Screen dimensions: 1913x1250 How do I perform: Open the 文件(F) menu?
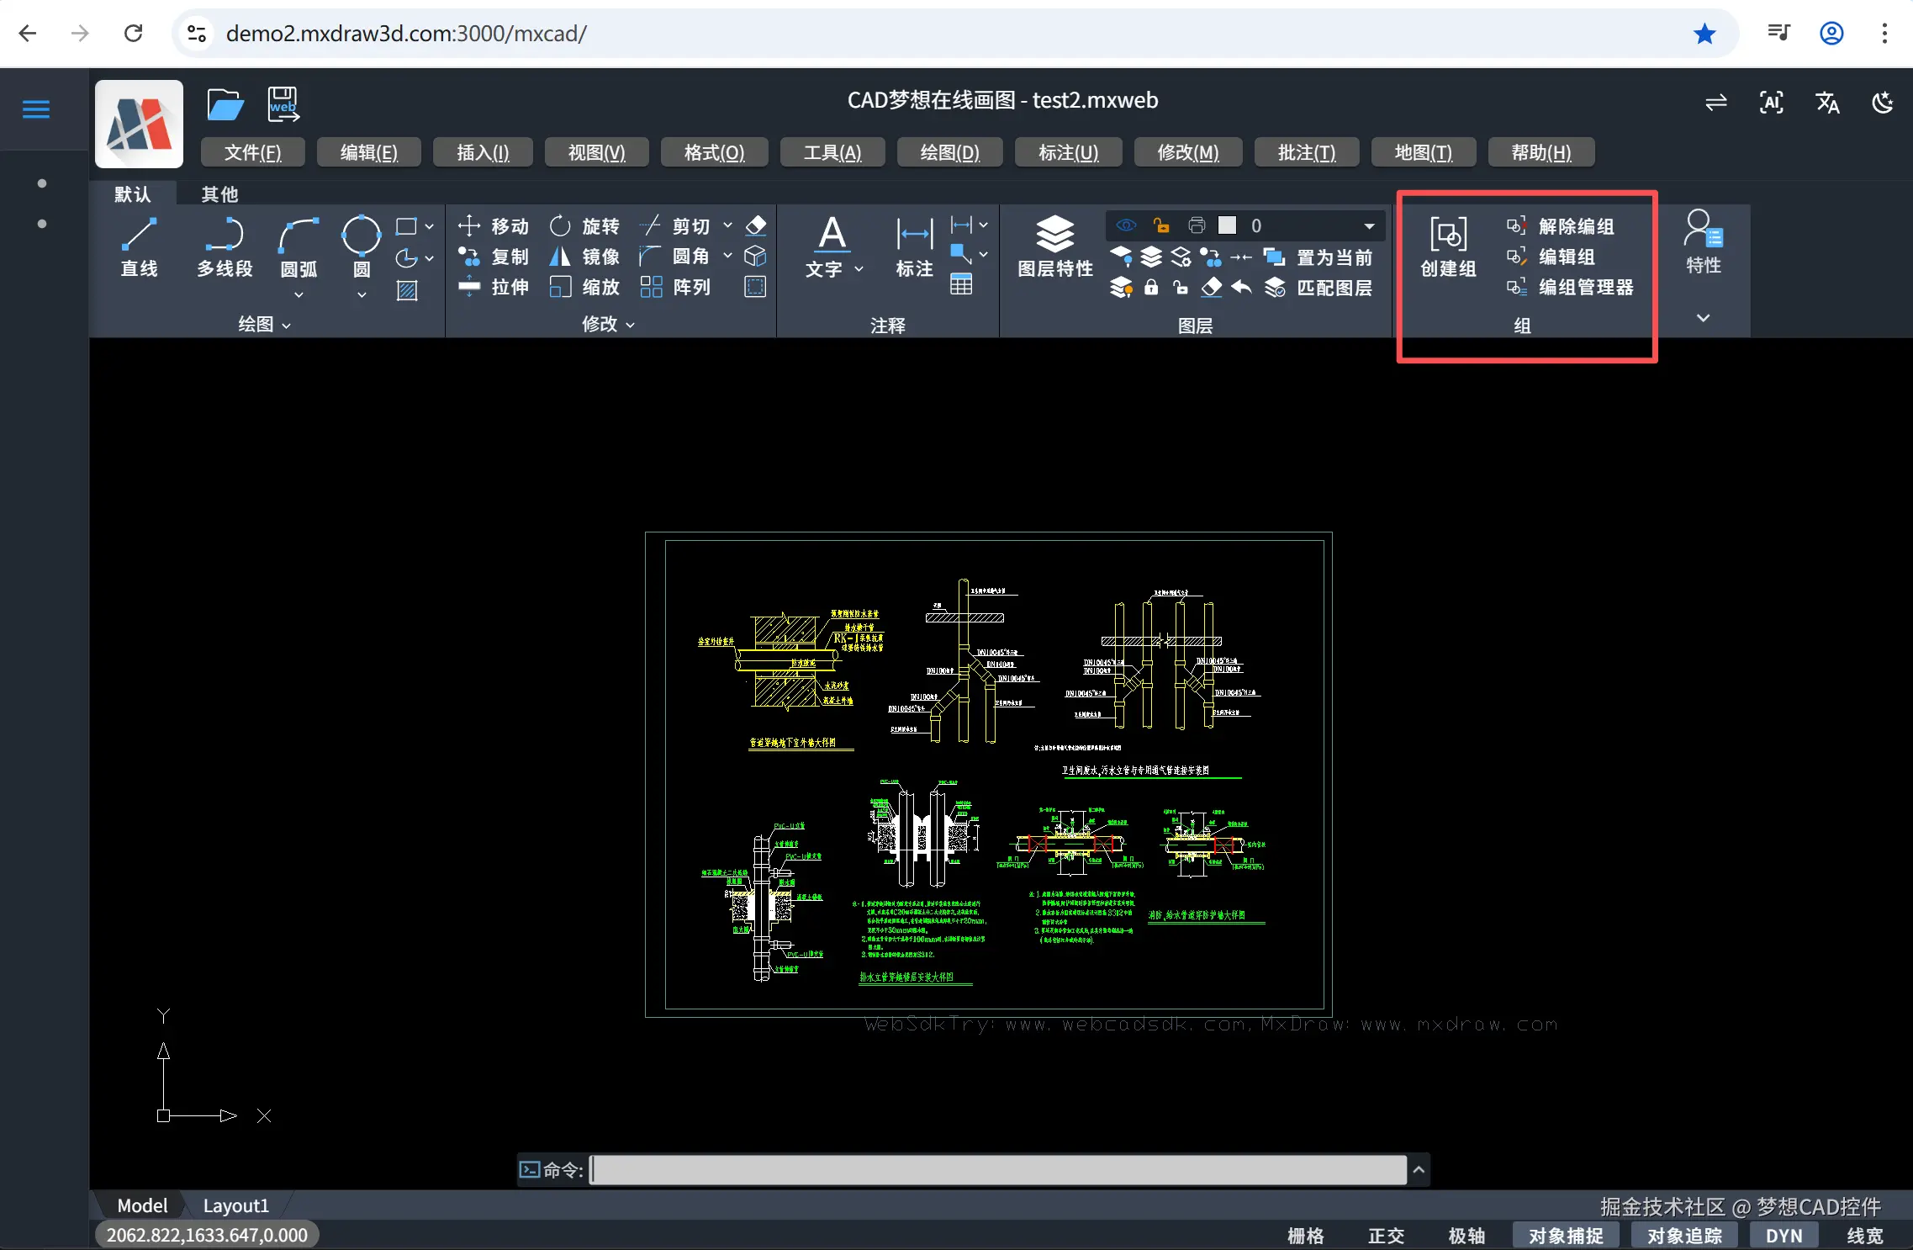click(x=252, y=152)
